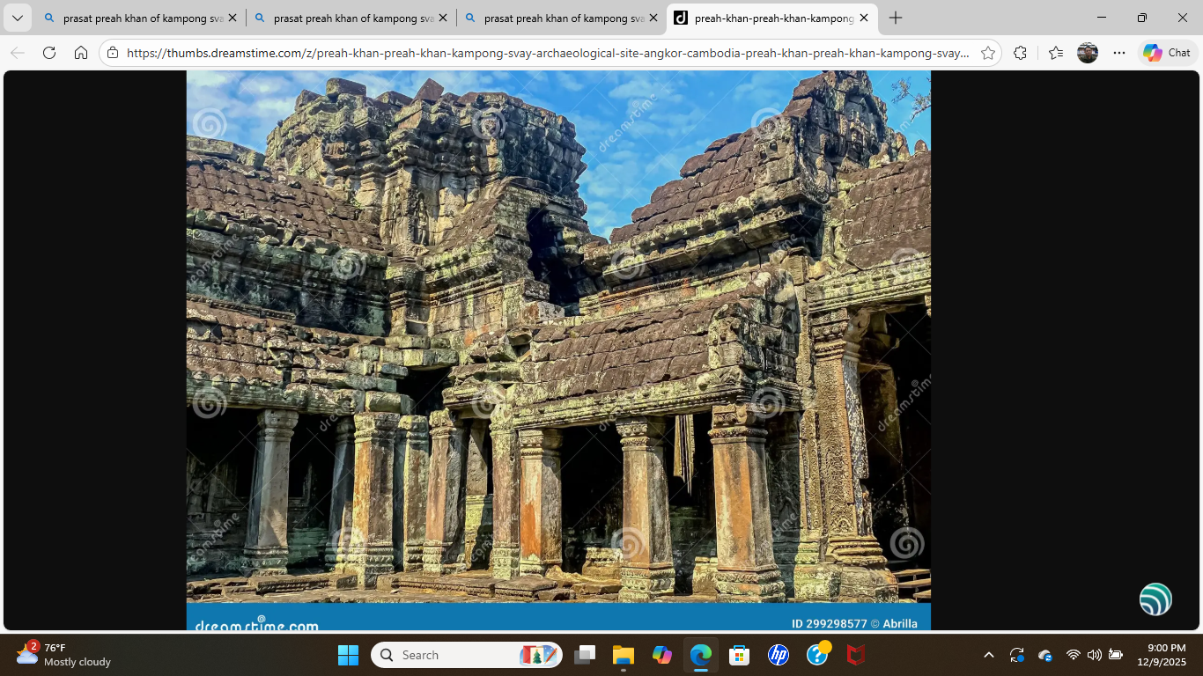
Task: Switch to the third prasat preah khan tab
Action: click(x=560, y=18)
